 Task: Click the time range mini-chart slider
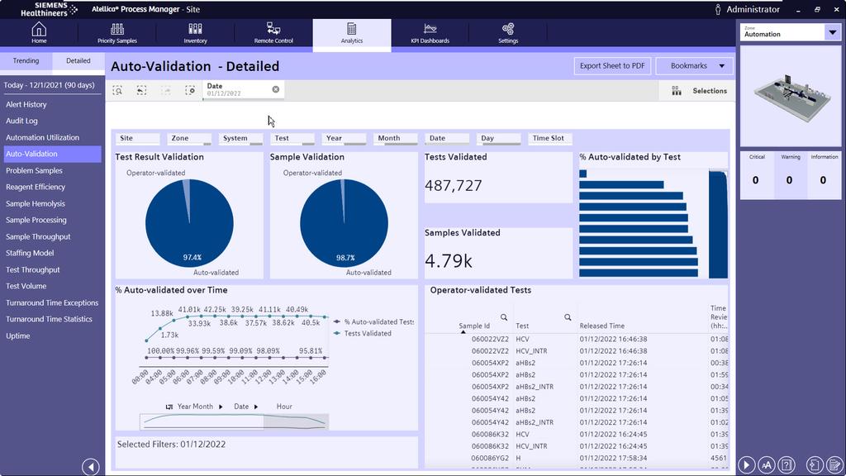tap(235, 421)
